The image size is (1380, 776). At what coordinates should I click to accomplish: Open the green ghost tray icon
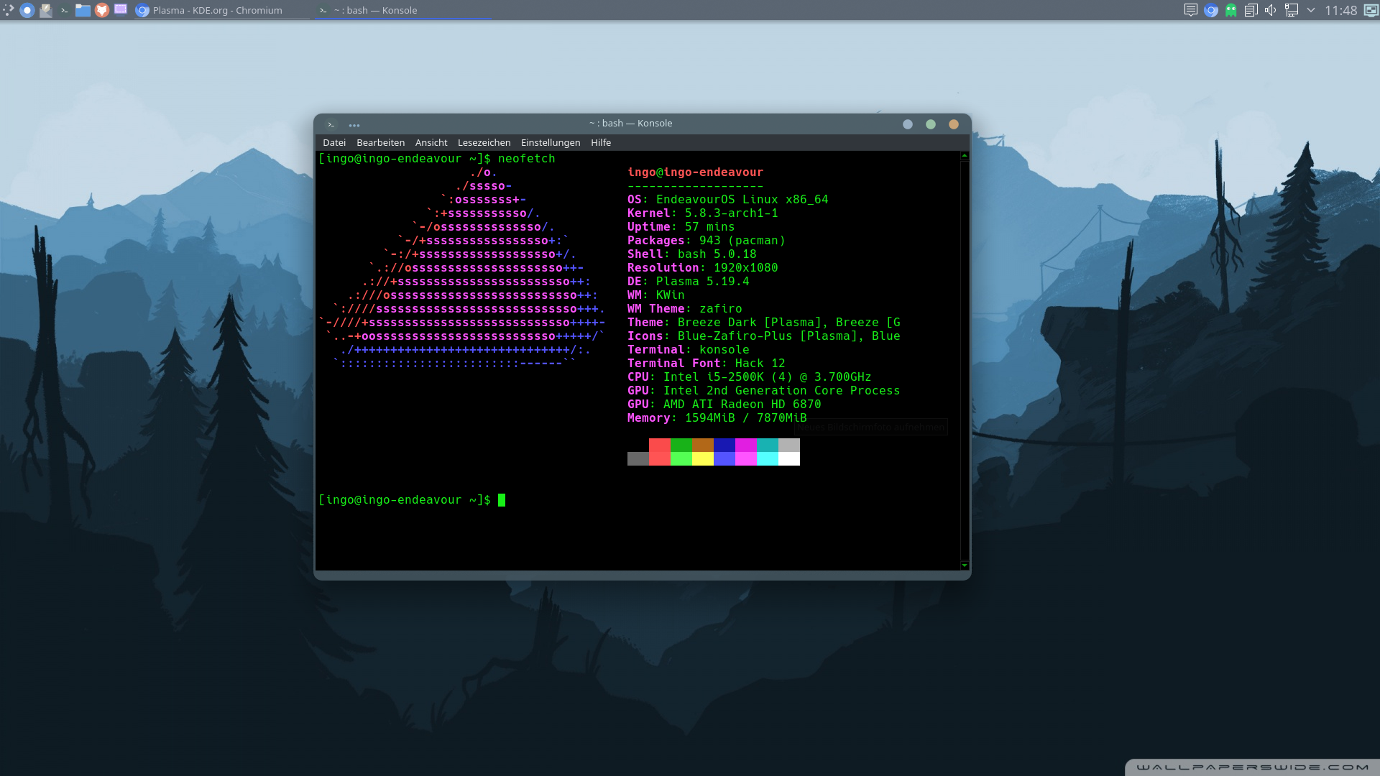1231,10
